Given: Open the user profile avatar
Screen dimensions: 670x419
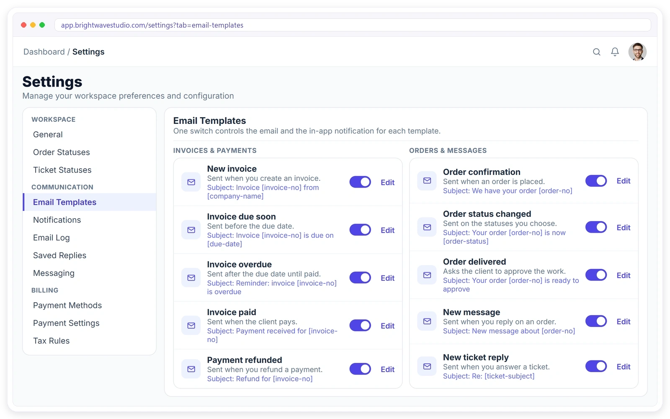Looking at the screenshot, I should click(637, 52).
